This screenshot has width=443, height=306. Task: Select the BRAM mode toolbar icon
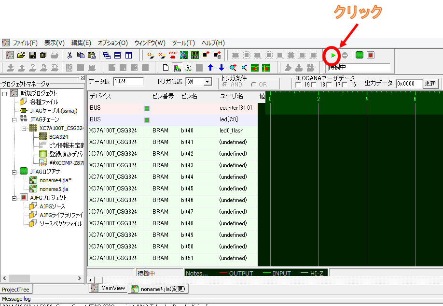177,68
